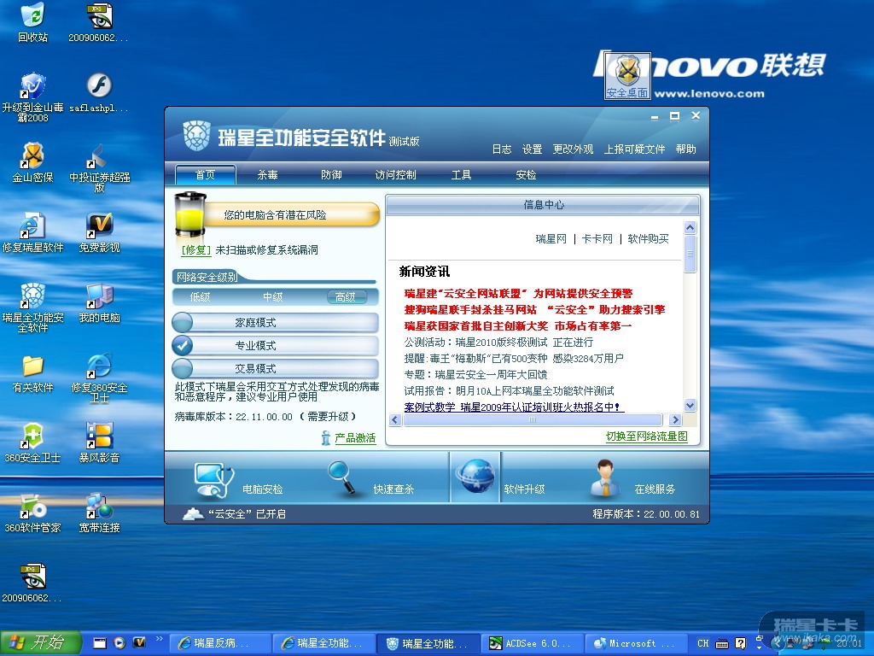The width and height of the screenshot is (874, 656).
Task: Click the 产品激活 activation link
Action: pyautogui.click(x=355, y=438)
